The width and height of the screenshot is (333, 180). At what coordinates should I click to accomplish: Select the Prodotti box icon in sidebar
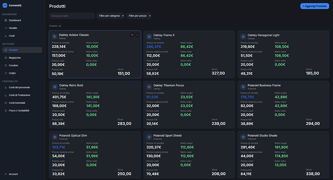coord(6,50)
